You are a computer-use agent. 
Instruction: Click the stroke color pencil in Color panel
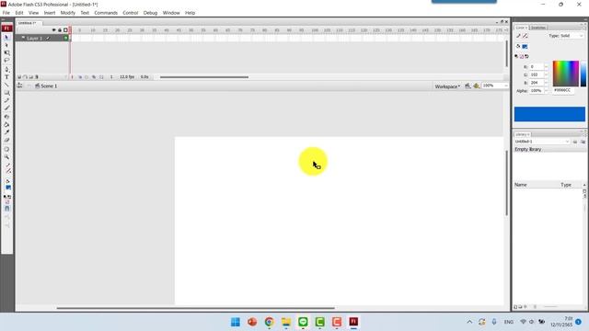tap(518, 36)
